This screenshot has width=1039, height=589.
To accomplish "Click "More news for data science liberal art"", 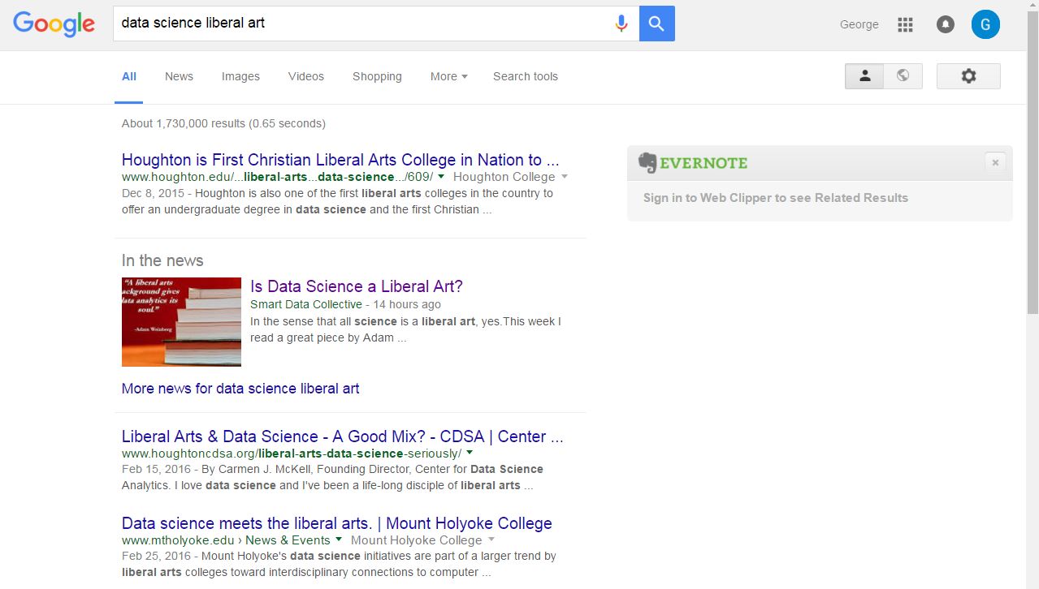I will point(240,389).
